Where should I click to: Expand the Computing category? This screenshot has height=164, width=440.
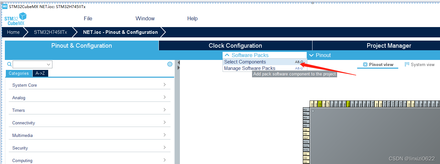click(165, 160)
